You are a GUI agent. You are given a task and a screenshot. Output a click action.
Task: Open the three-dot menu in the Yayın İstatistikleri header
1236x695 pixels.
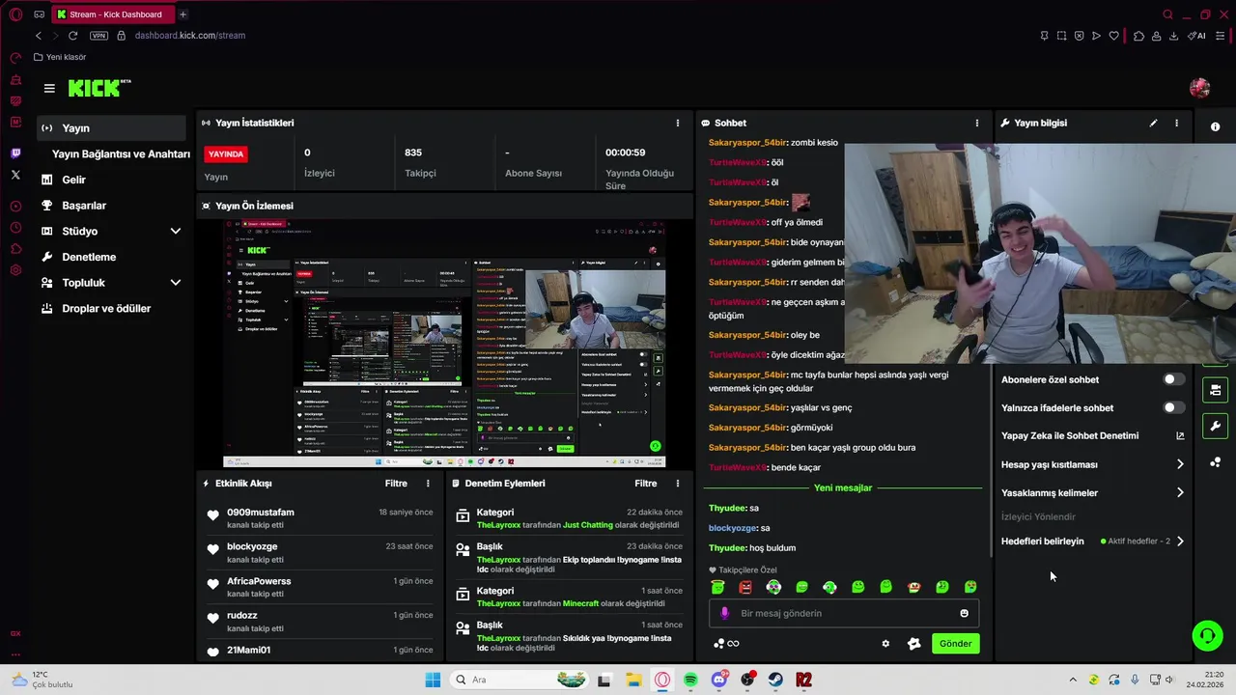click(677, 124)
